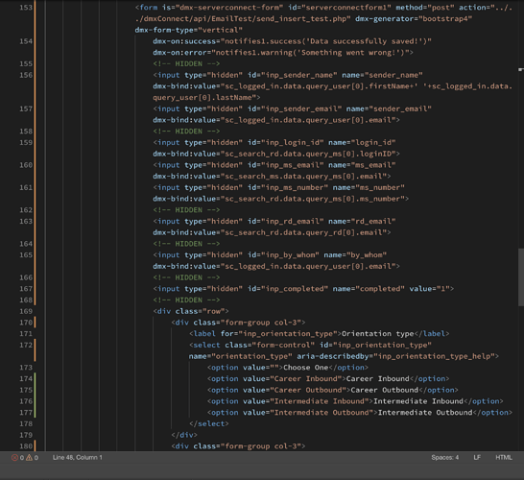Click 'Intermediate Outbound' value on line 177
Screen dimensions: 524x480
tap(322, 413)
